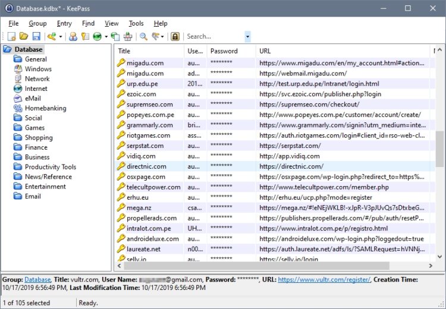The height and width of the screenshot is (309, 446).
Task: Click the horizontal scrollbar thumb
Action: pos(256,266)
